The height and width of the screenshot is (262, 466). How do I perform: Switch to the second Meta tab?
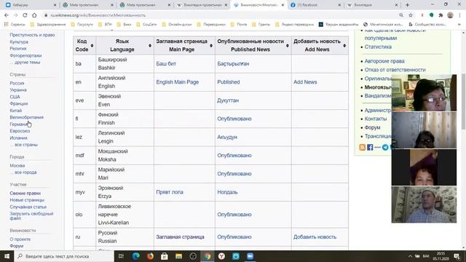[145, 5]
